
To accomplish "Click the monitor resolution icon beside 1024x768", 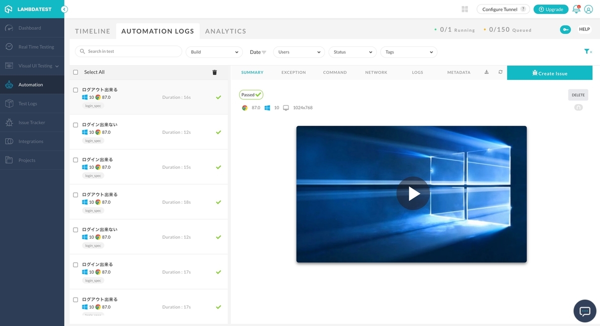I will (286, 108).
